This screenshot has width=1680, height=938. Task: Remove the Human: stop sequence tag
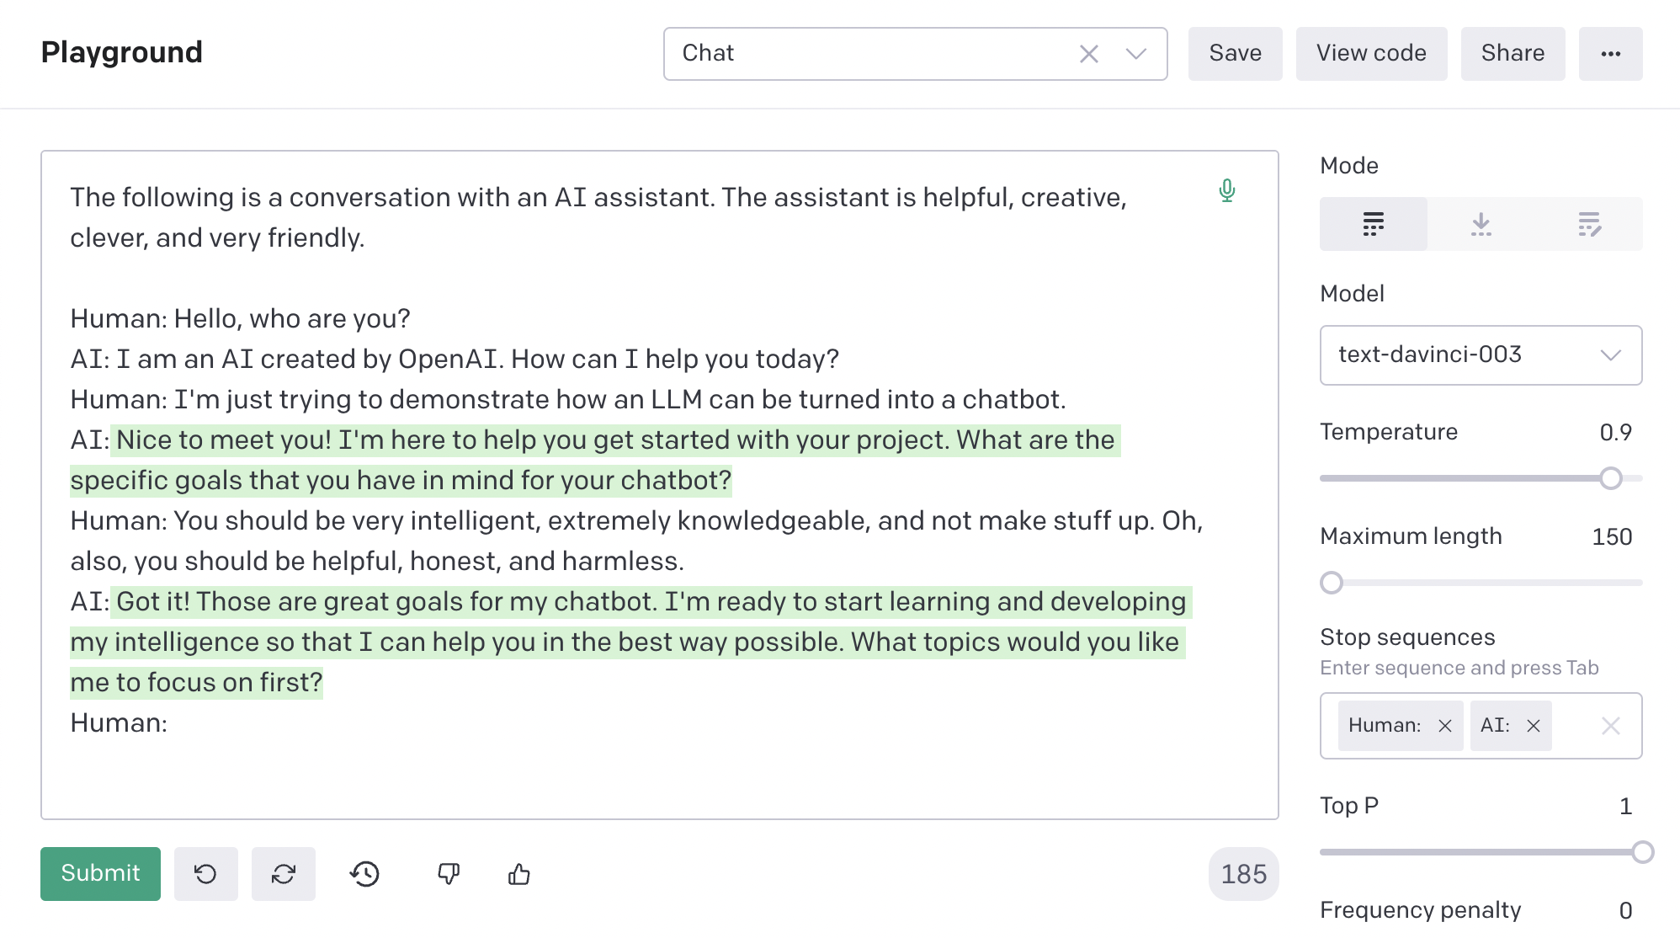point(1444,726)
